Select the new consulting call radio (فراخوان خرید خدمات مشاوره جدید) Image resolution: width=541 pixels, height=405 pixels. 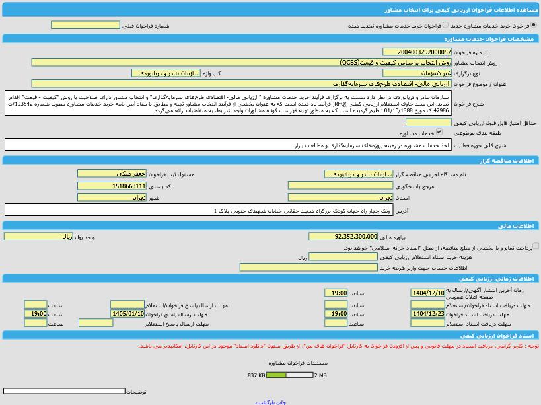534,25
